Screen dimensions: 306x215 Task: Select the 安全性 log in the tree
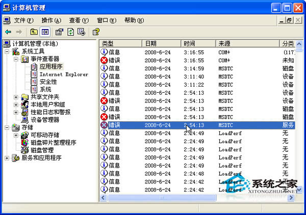pyautogui.click(x=48, y=82)
